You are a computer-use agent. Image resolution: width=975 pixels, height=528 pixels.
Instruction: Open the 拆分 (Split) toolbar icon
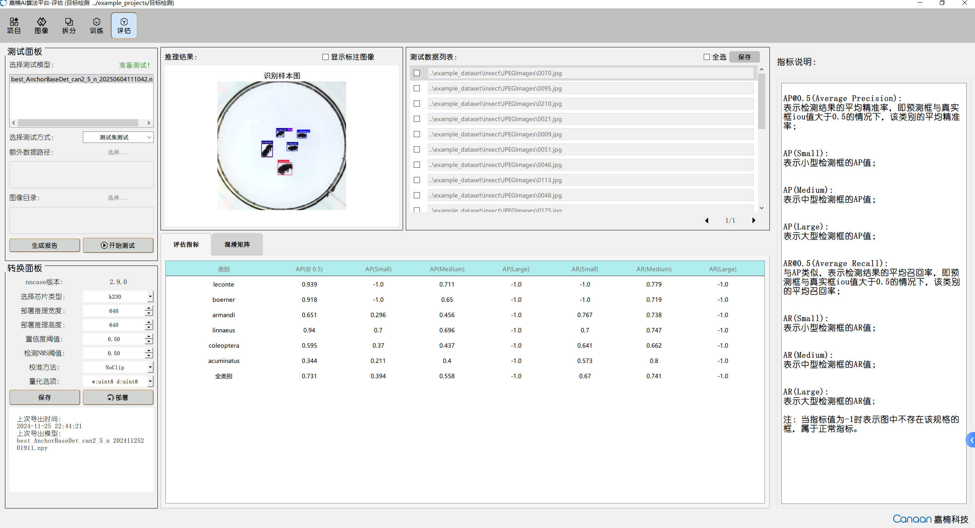(69, 26)
